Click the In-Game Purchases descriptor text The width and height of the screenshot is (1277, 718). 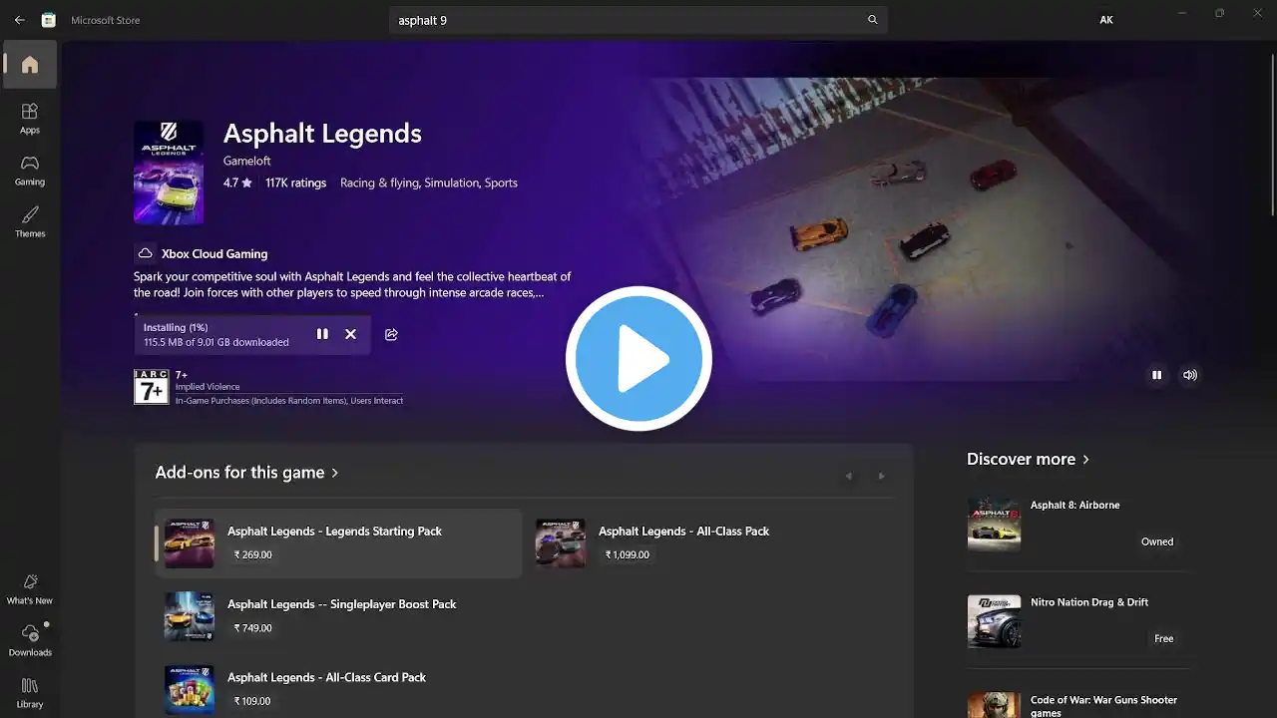(289, 401)
